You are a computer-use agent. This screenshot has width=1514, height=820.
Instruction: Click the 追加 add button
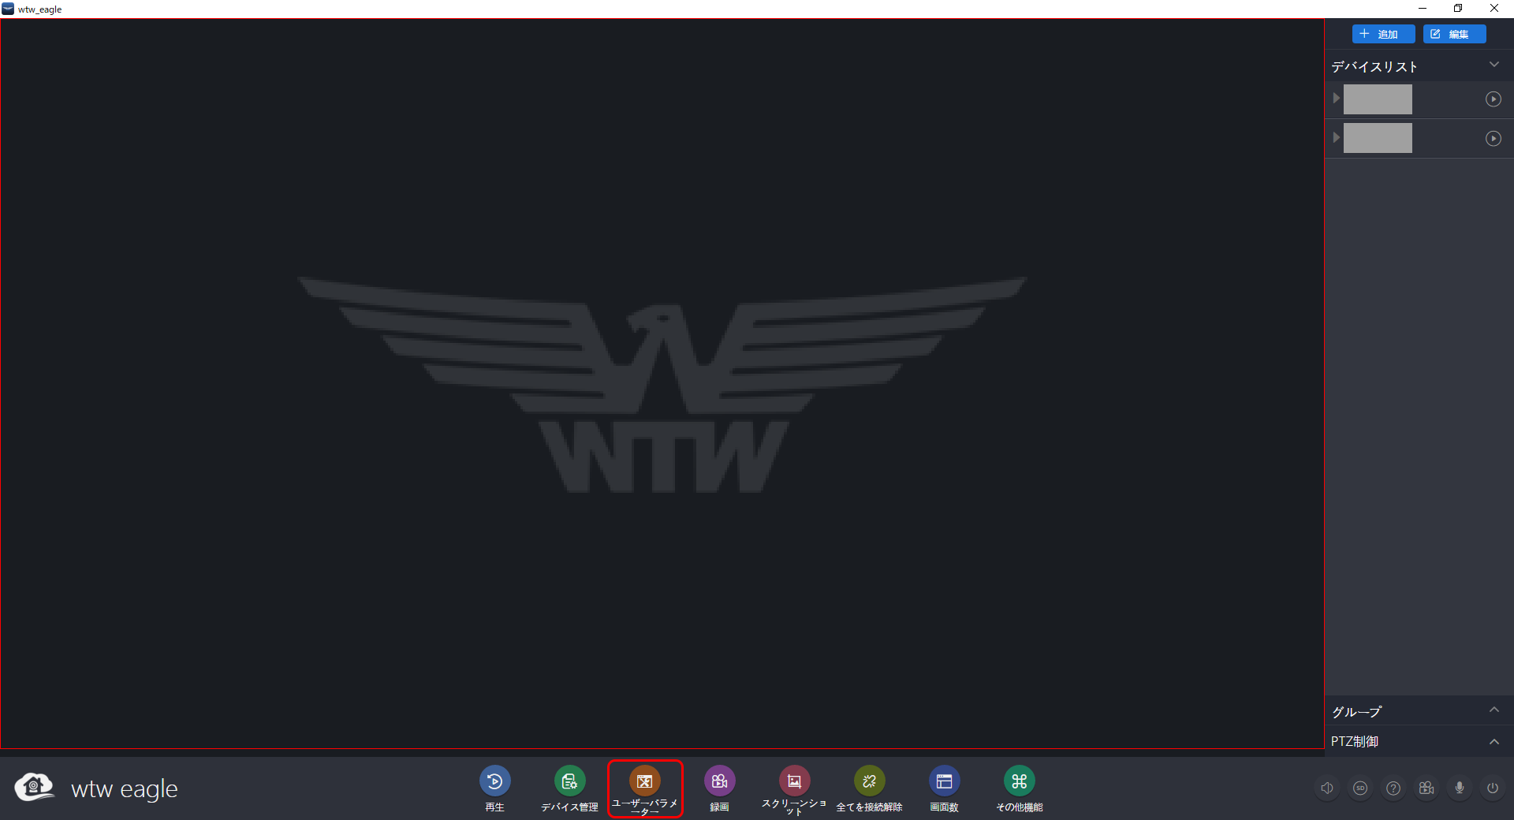[1383, 34]
